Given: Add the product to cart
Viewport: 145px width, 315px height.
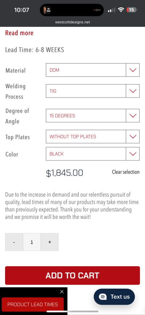Looking at the screenshot, I should (x=72, y=275).
